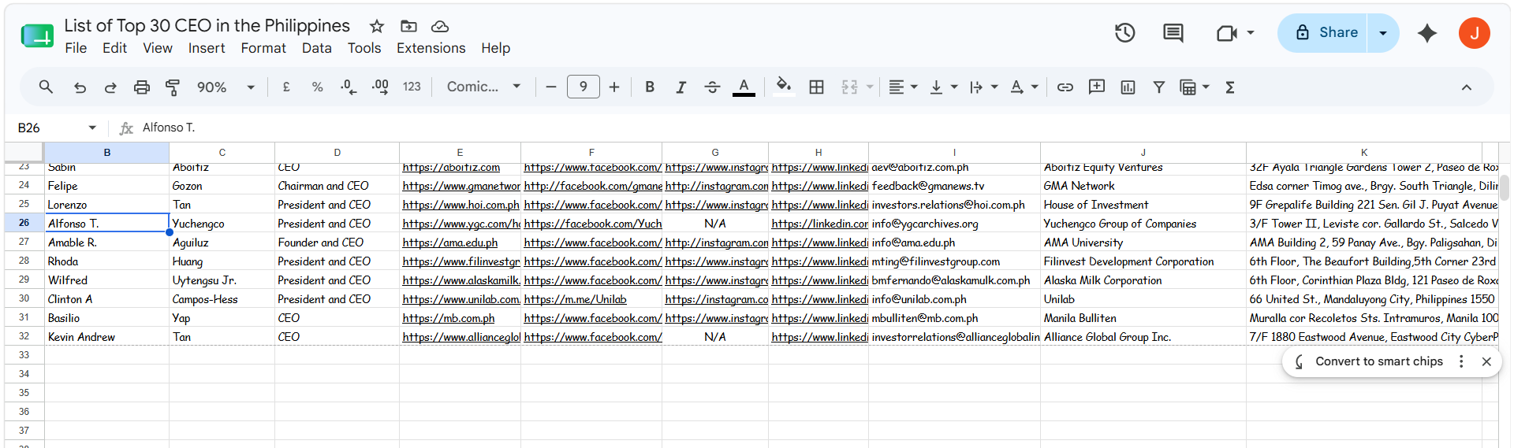Dismiss the smart chips suggestion
This screenshot has width=1514, height=448.
[x=1486, y=361]
